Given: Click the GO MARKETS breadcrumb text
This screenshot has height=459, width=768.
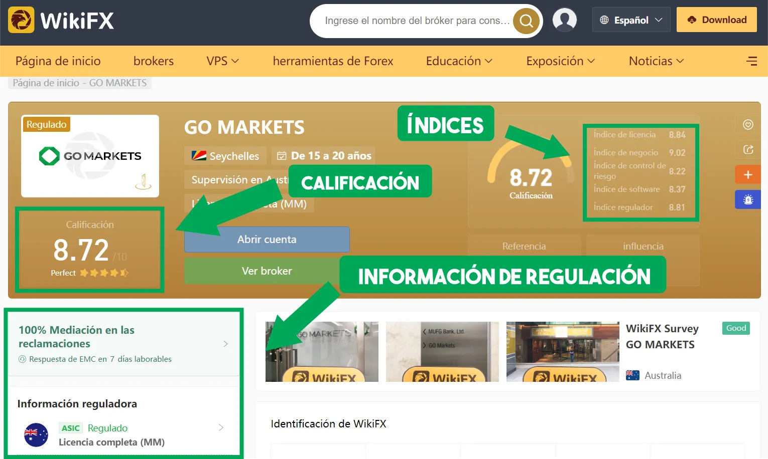Looking at the screenshot, I should coord(118,83).
